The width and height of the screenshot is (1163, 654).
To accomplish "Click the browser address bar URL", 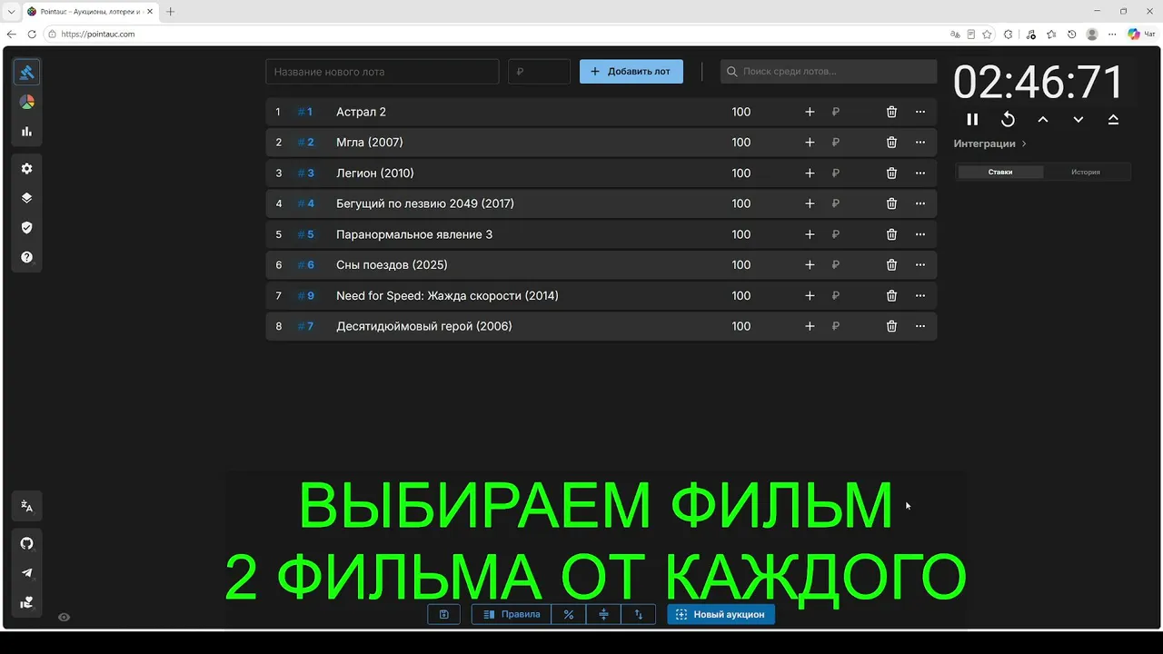I will pos(98,34).
